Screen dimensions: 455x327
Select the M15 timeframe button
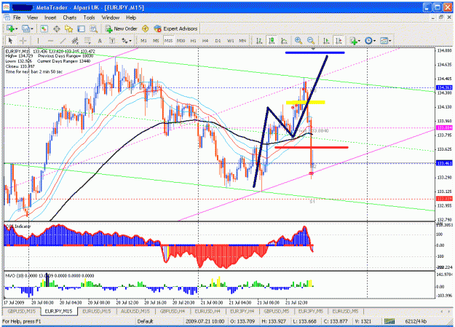(168, 41)
